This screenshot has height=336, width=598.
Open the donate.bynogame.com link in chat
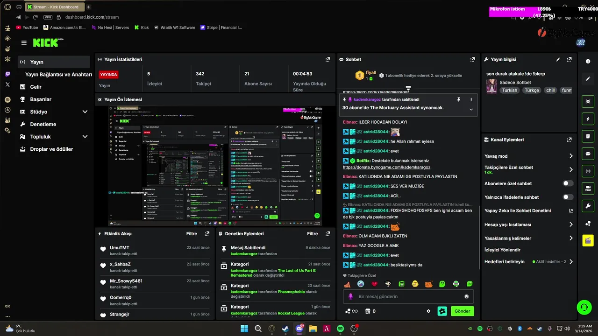[x=386, y=167]
